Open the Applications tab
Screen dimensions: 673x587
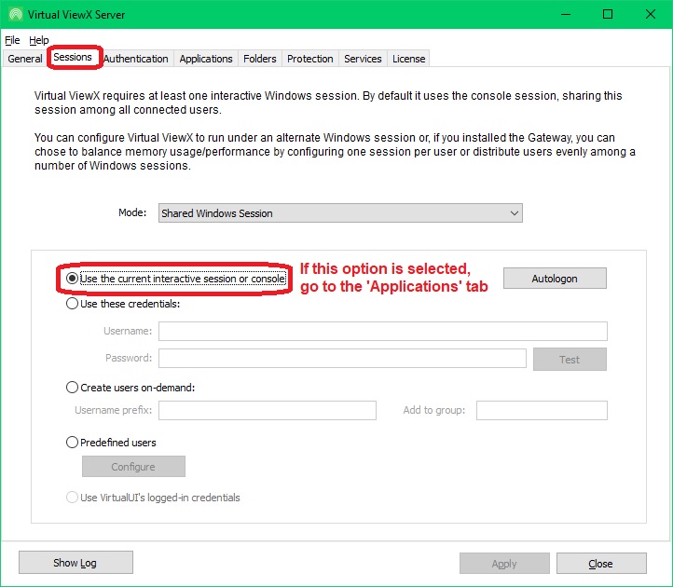pos(206,59)
